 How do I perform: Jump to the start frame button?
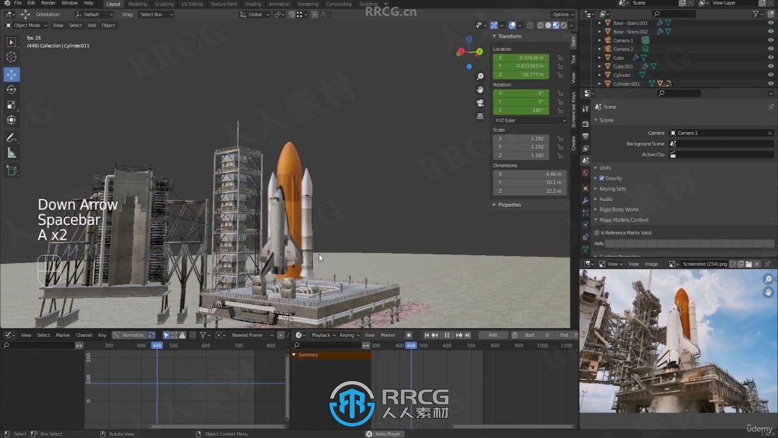click(427, 335)
